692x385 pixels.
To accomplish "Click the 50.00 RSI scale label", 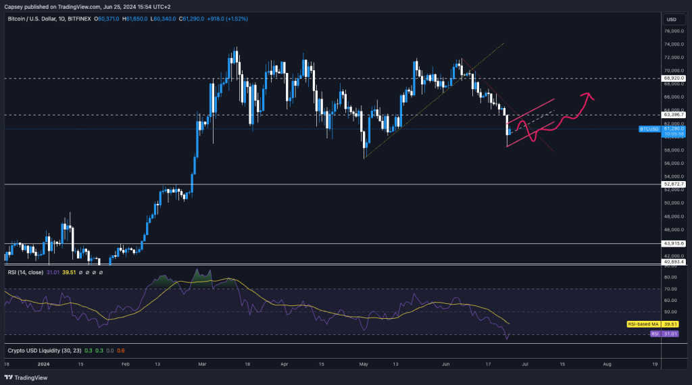I will click(671, 312).
